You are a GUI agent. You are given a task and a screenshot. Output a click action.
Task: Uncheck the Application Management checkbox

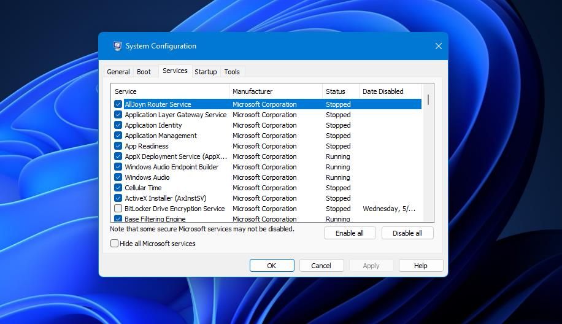pos(118,136)
